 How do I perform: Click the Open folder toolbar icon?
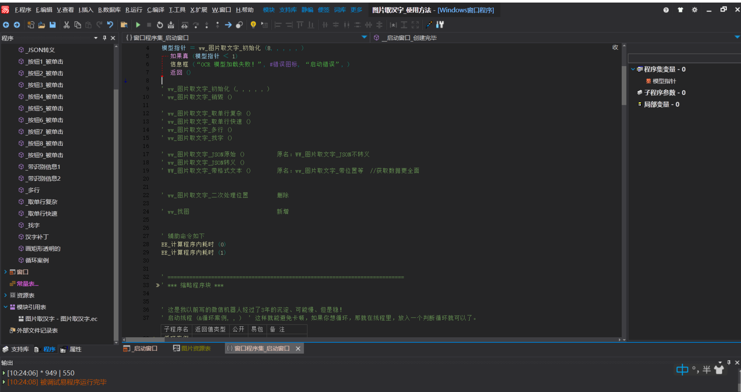click(x=42, y=25)
